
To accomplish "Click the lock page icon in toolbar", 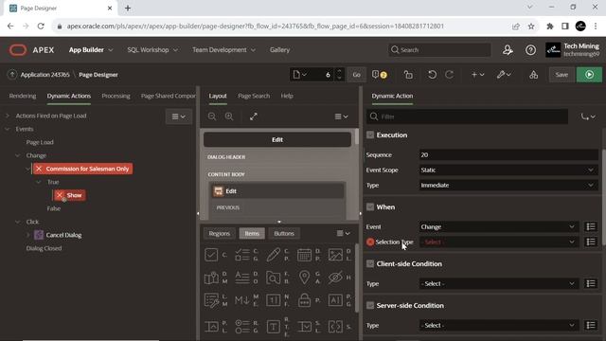I will pyautogui.click(x=408, y=75).
